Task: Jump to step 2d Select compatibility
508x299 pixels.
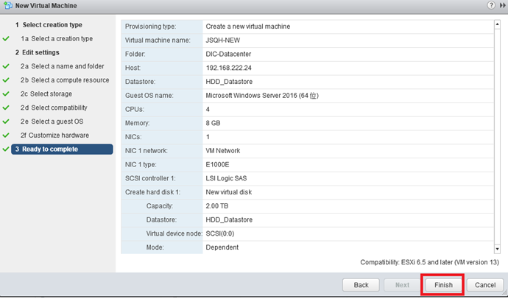Action: tap(54, 108)
